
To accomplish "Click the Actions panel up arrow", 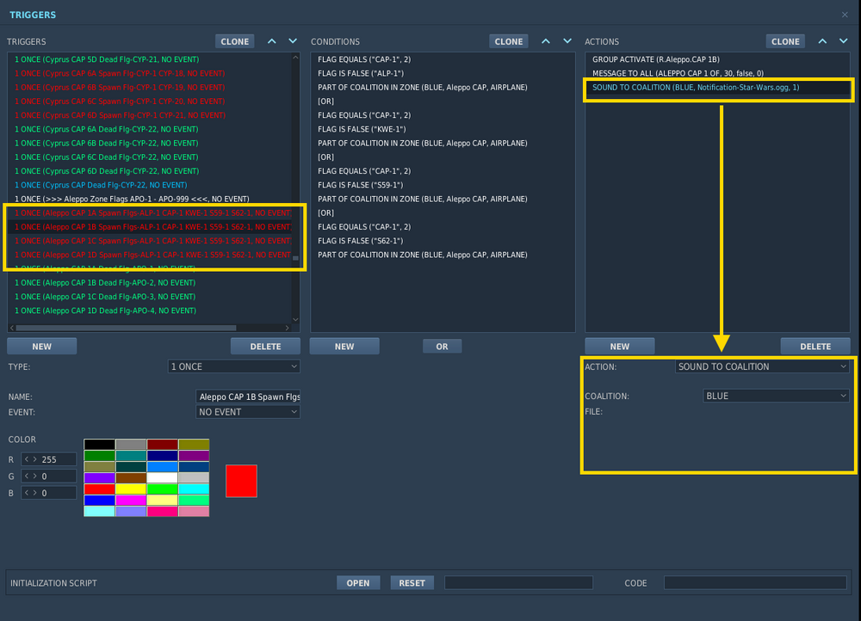I will point(822,41).
